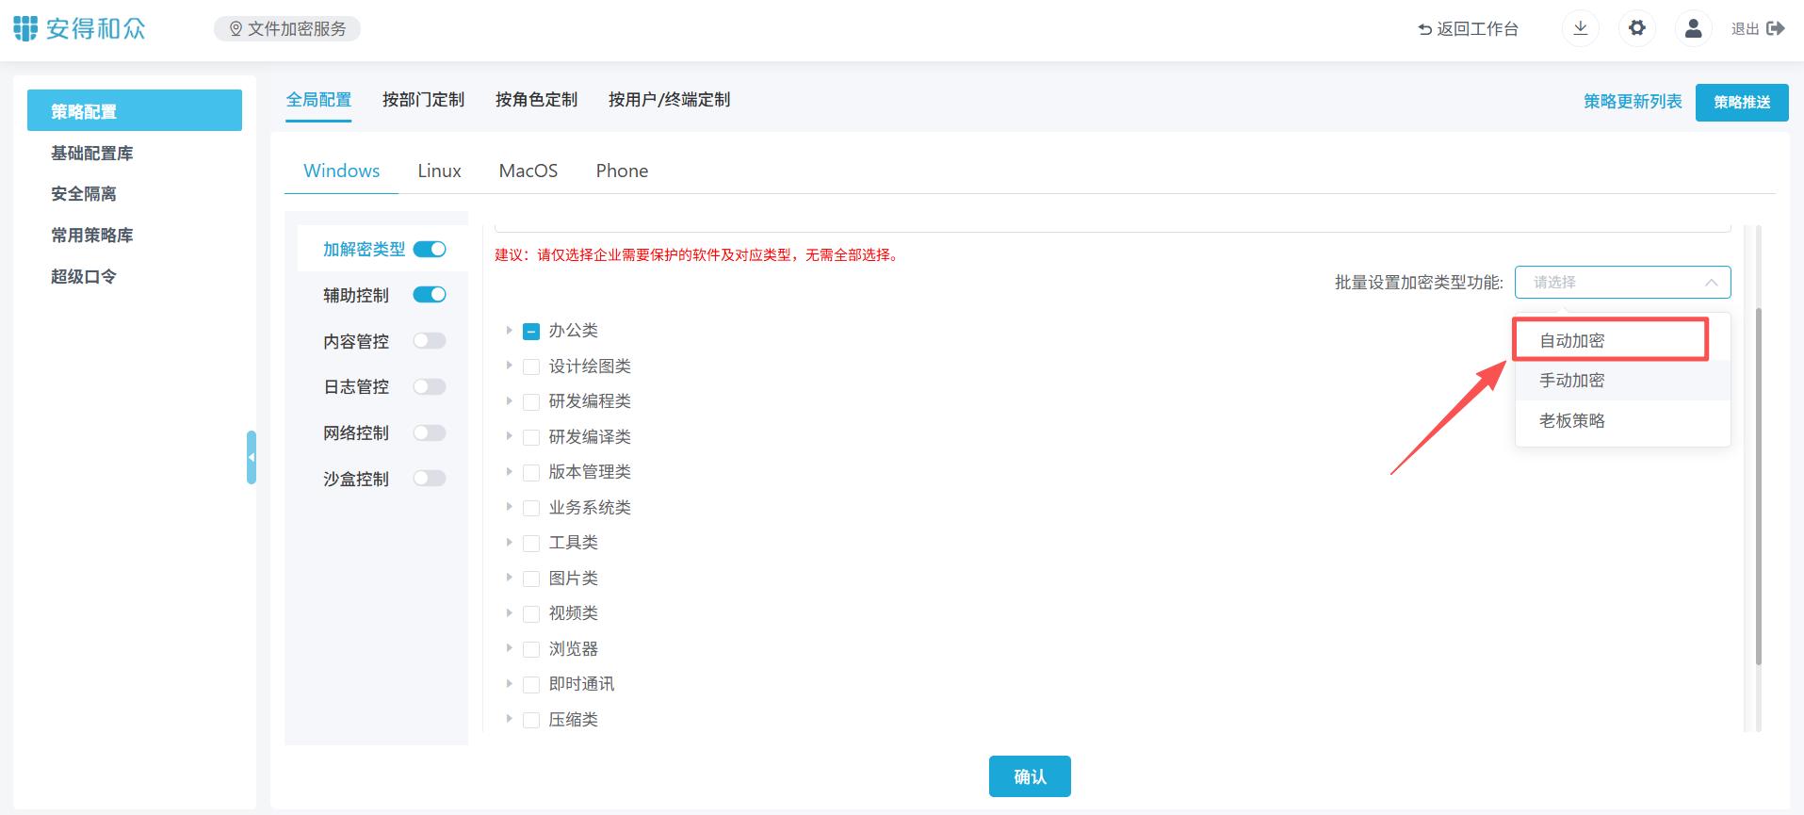Check the 研发编译类 checkbox
1804x815 pixels.
531,437
